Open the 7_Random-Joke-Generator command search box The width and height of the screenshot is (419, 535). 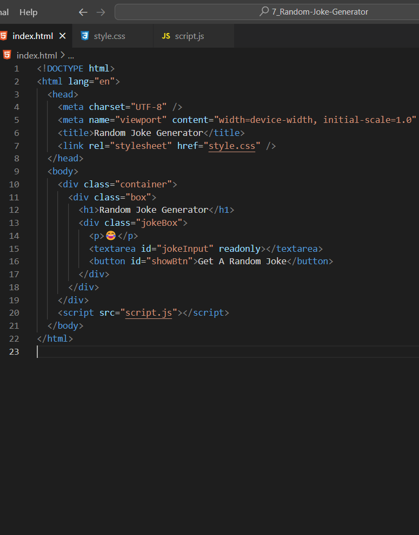(267, 12)
